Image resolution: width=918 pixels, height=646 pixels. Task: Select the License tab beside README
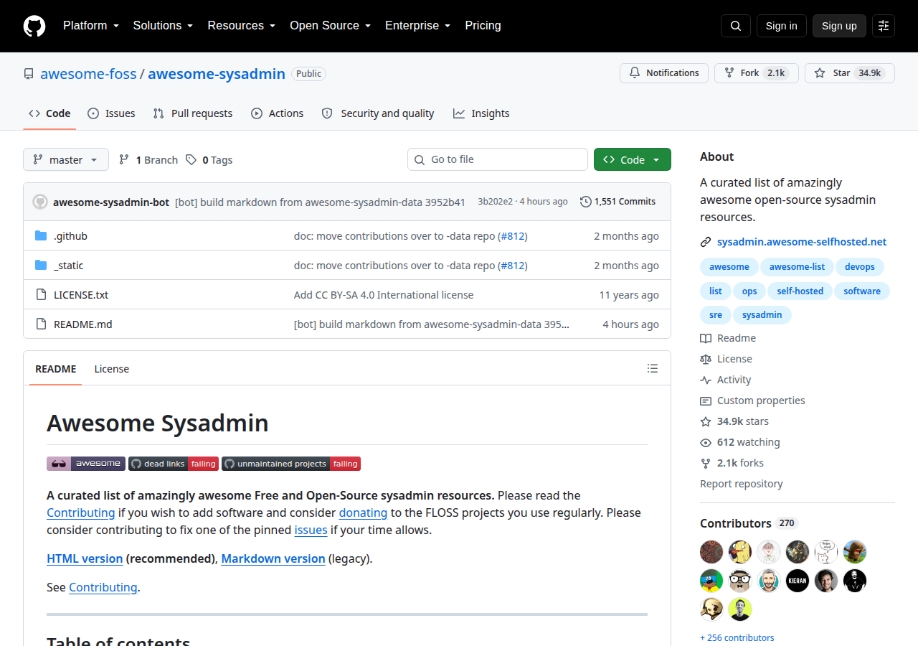112,369
